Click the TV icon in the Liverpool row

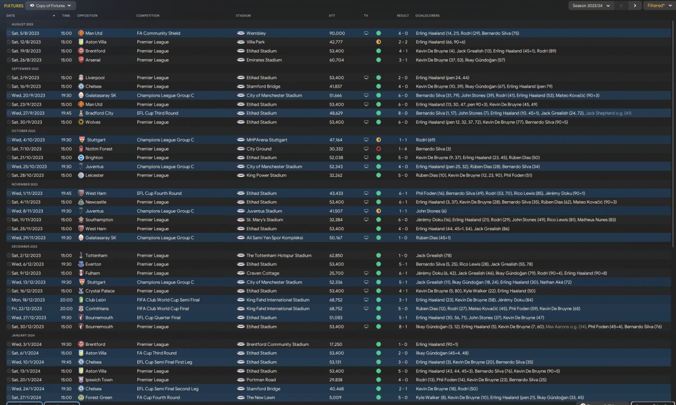pos(367,78)
